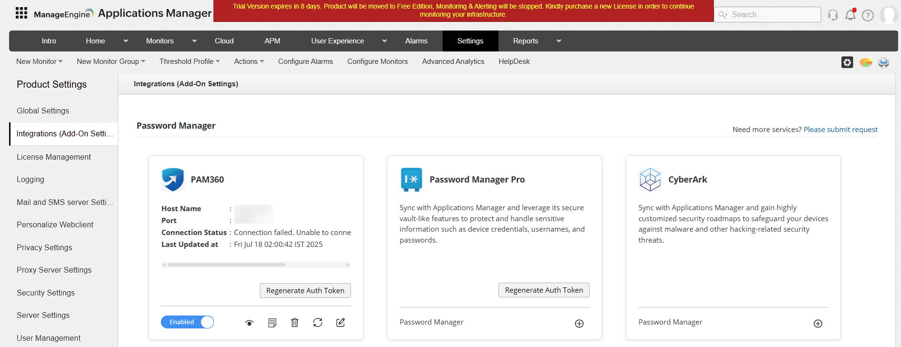The width and height of the screenshot is (901, 347).
Task: Toggle the PAM360 Enabled switch
Action: (187, 322)
